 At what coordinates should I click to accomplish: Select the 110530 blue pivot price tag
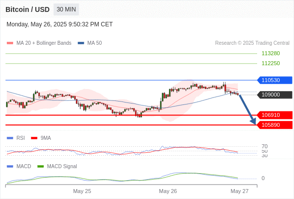click(275, 80)
